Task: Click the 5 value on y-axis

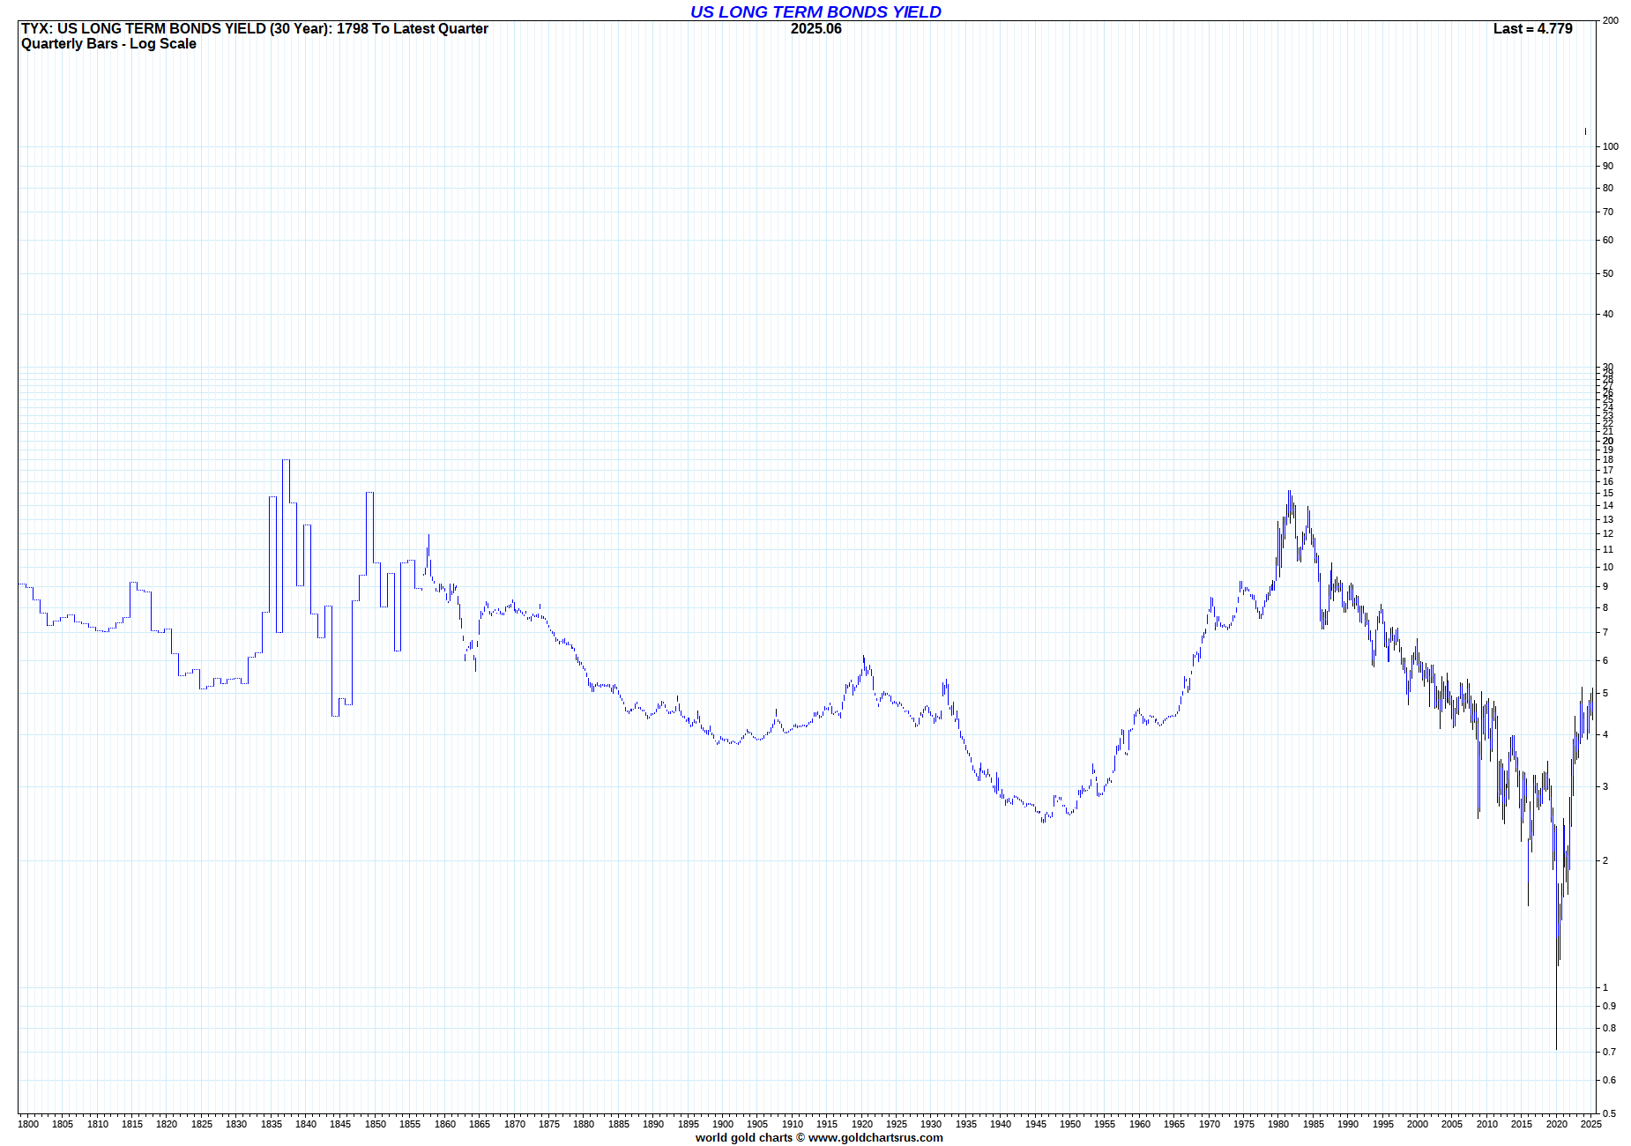Action: tap(1605, 693)
